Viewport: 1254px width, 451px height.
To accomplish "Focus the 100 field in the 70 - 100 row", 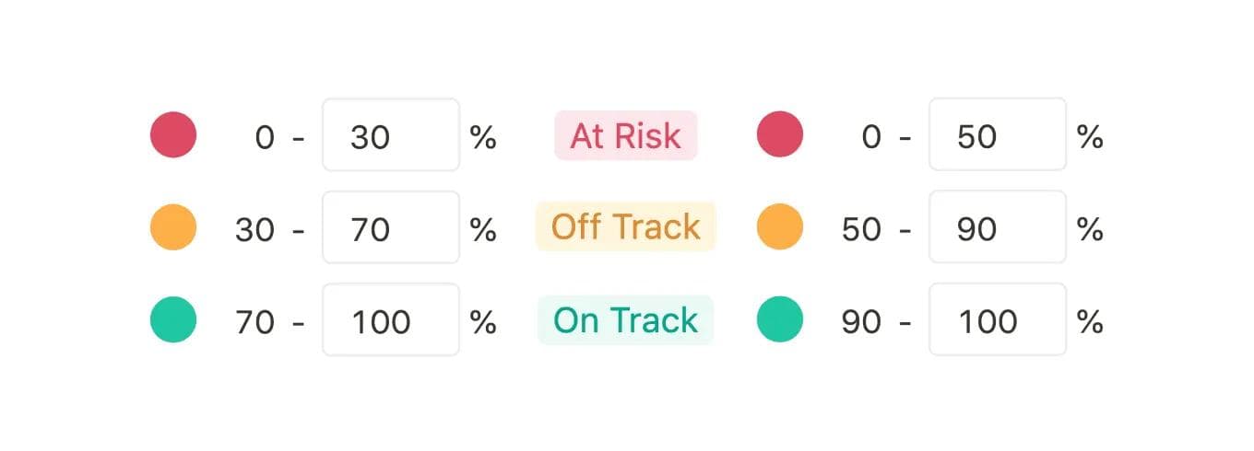I will click(390, 320).
